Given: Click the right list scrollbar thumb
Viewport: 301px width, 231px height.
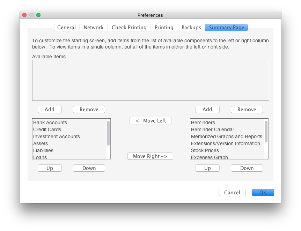Looking at the screenshot, I should tap(266, 132).
